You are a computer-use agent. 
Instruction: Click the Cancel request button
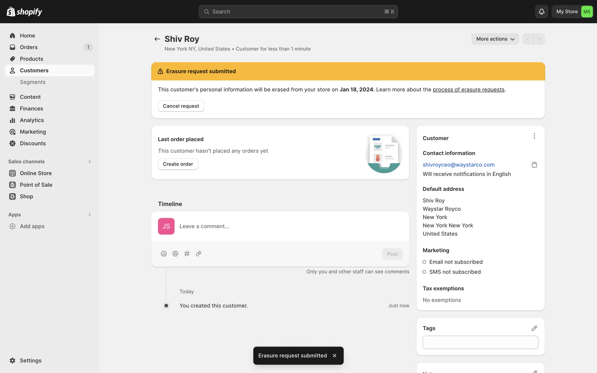coord(181,106)
